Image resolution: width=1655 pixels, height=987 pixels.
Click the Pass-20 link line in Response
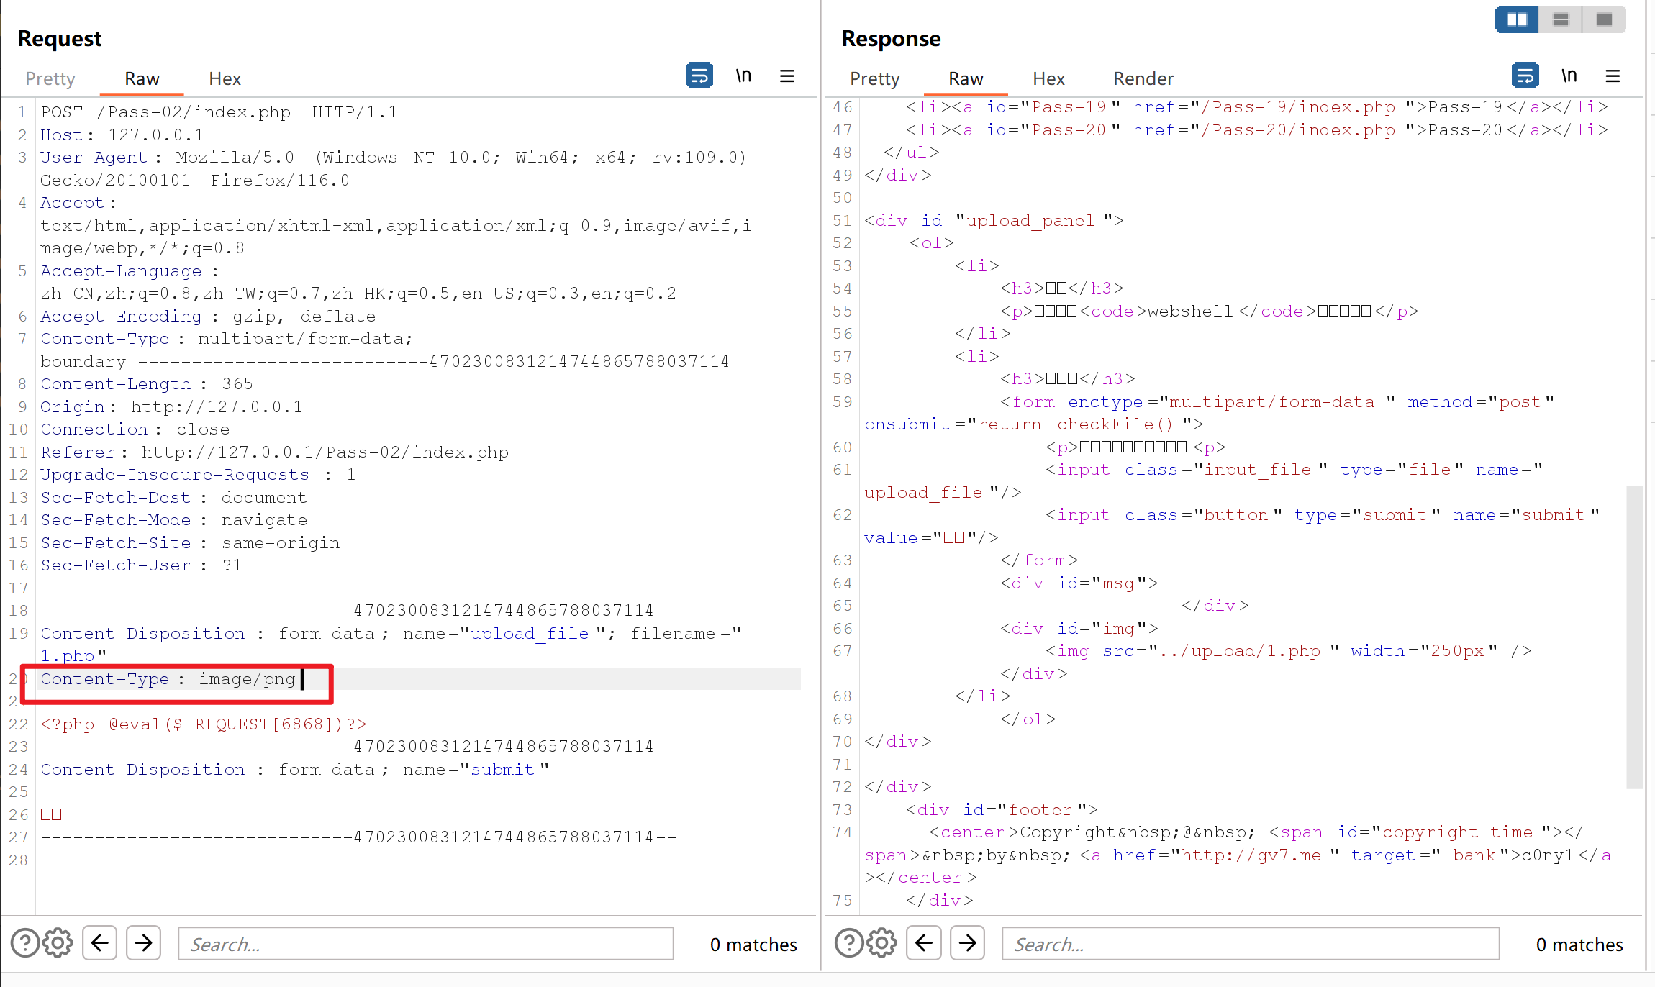pyautogui.click(x=1257, y=130)
